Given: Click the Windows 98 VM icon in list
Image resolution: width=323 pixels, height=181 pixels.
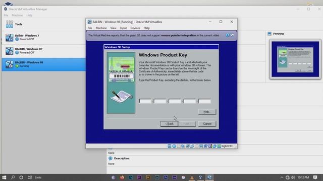Looking at the screenshot, I should pos(9,64).
